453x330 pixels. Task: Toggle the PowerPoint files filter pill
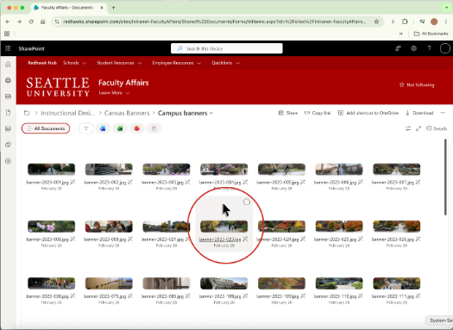pyautogui.click(x=137, y=128)
